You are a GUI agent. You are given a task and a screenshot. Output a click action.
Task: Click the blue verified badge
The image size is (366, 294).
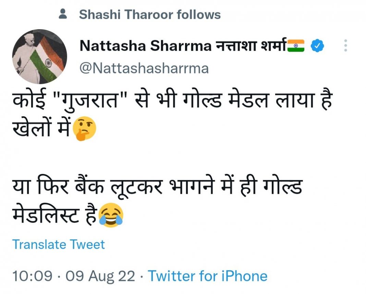point(317,46)
